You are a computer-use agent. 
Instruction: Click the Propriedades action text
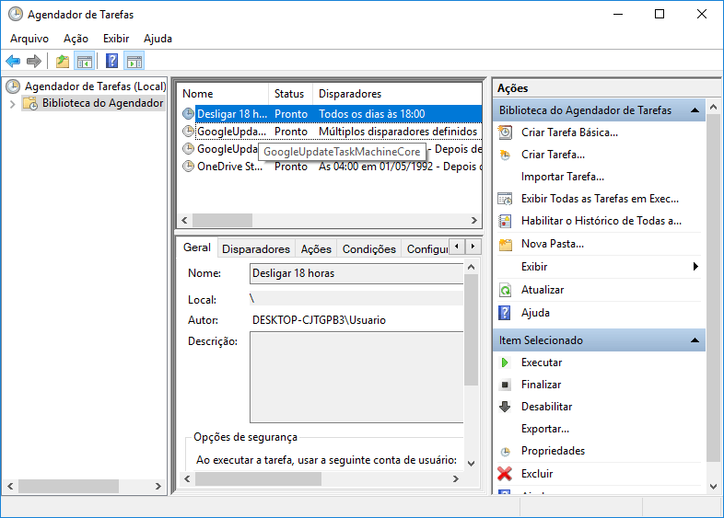(x=553, y=451)
